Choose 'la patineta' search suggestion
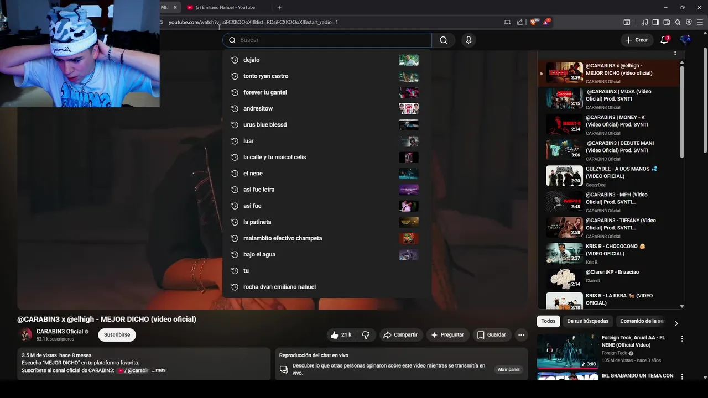This screenshot has width=708, height=398. coord(327,222)
